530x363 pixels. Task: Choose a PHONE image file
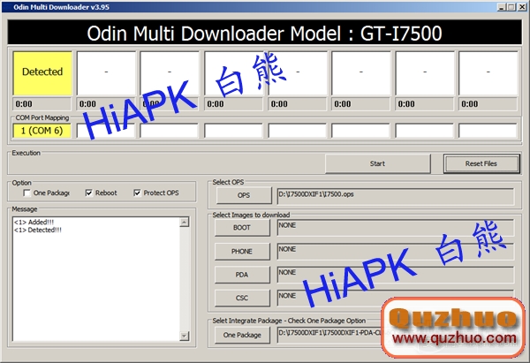242,251
